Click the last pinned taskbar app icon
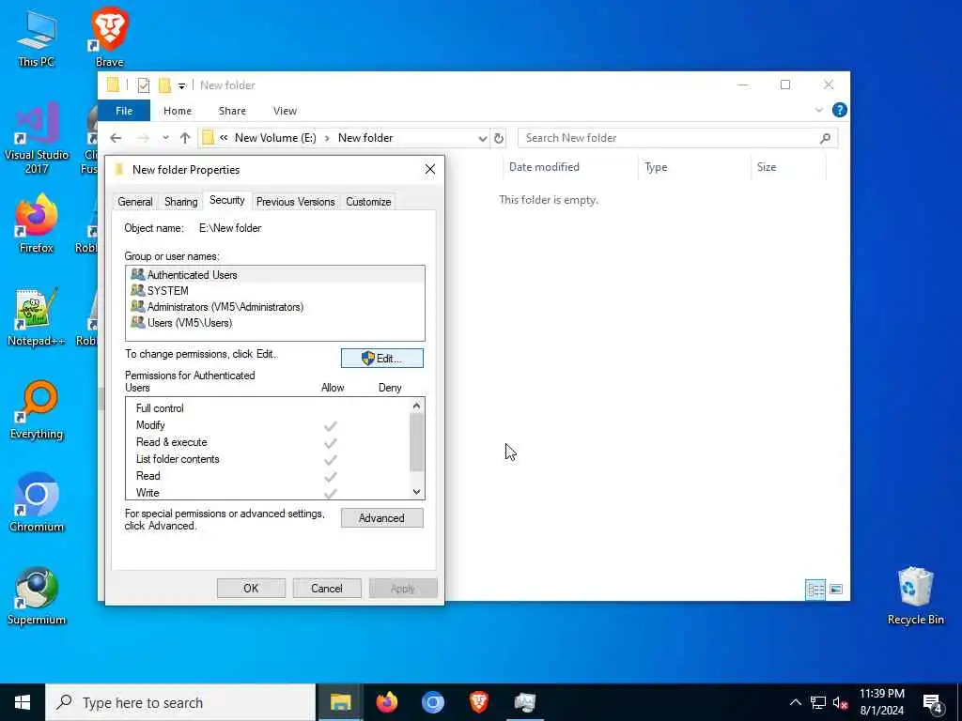The height and width of the screenshot is (721, 962). tap(524, 702)
